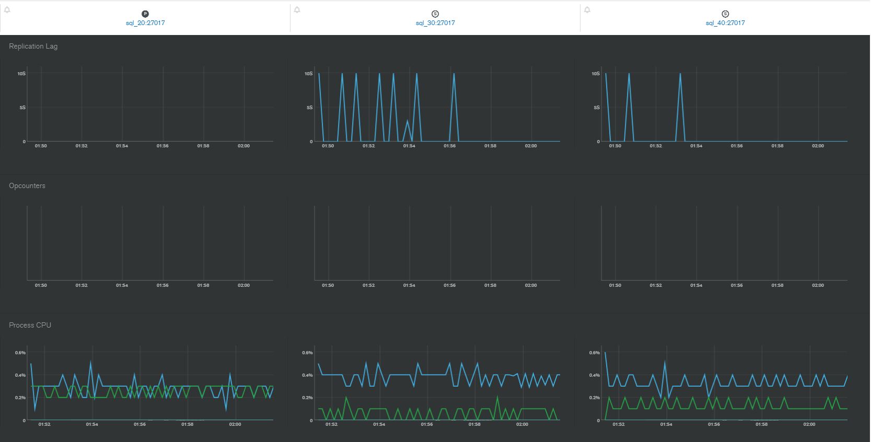Viewport: 871px width, 442px height.
Task: Open the sql_20:27017 host link
Action: pyautogui.click(x=145, y=23)
